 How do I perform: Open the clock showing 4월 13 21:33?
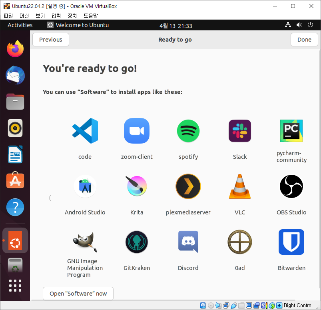[x=176, y=26]
